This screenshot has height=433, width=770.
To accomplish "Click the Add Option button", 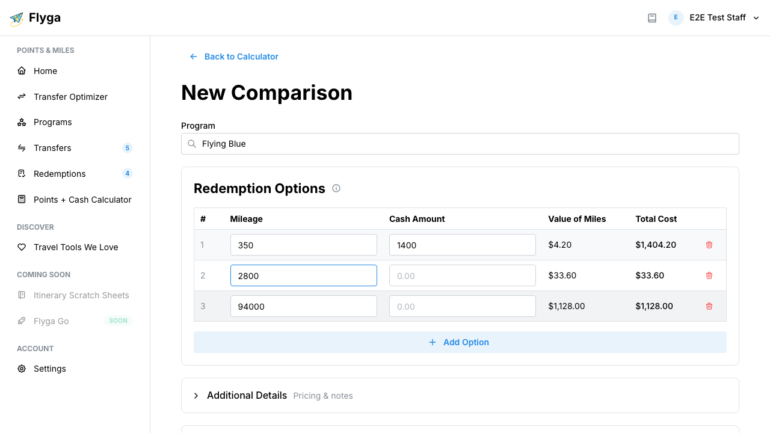I will point(460,342).
